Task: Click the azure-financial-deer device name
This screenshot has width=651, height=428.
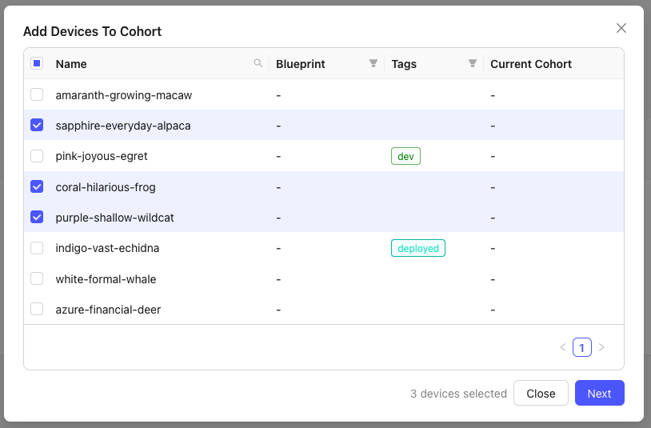Action: [108, 310]
